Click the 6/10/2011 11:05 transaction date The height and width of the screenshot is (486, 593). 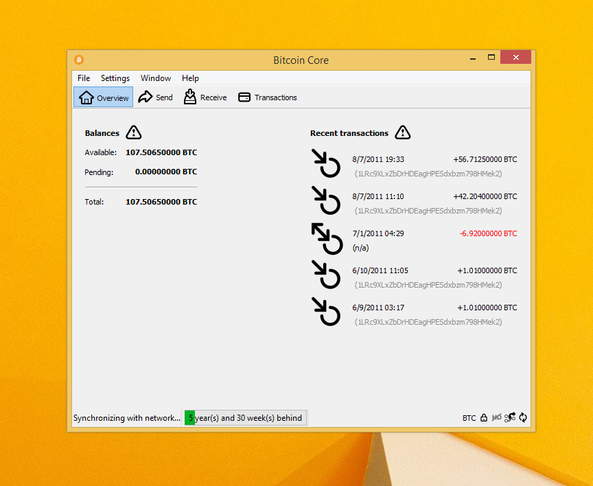380,270
